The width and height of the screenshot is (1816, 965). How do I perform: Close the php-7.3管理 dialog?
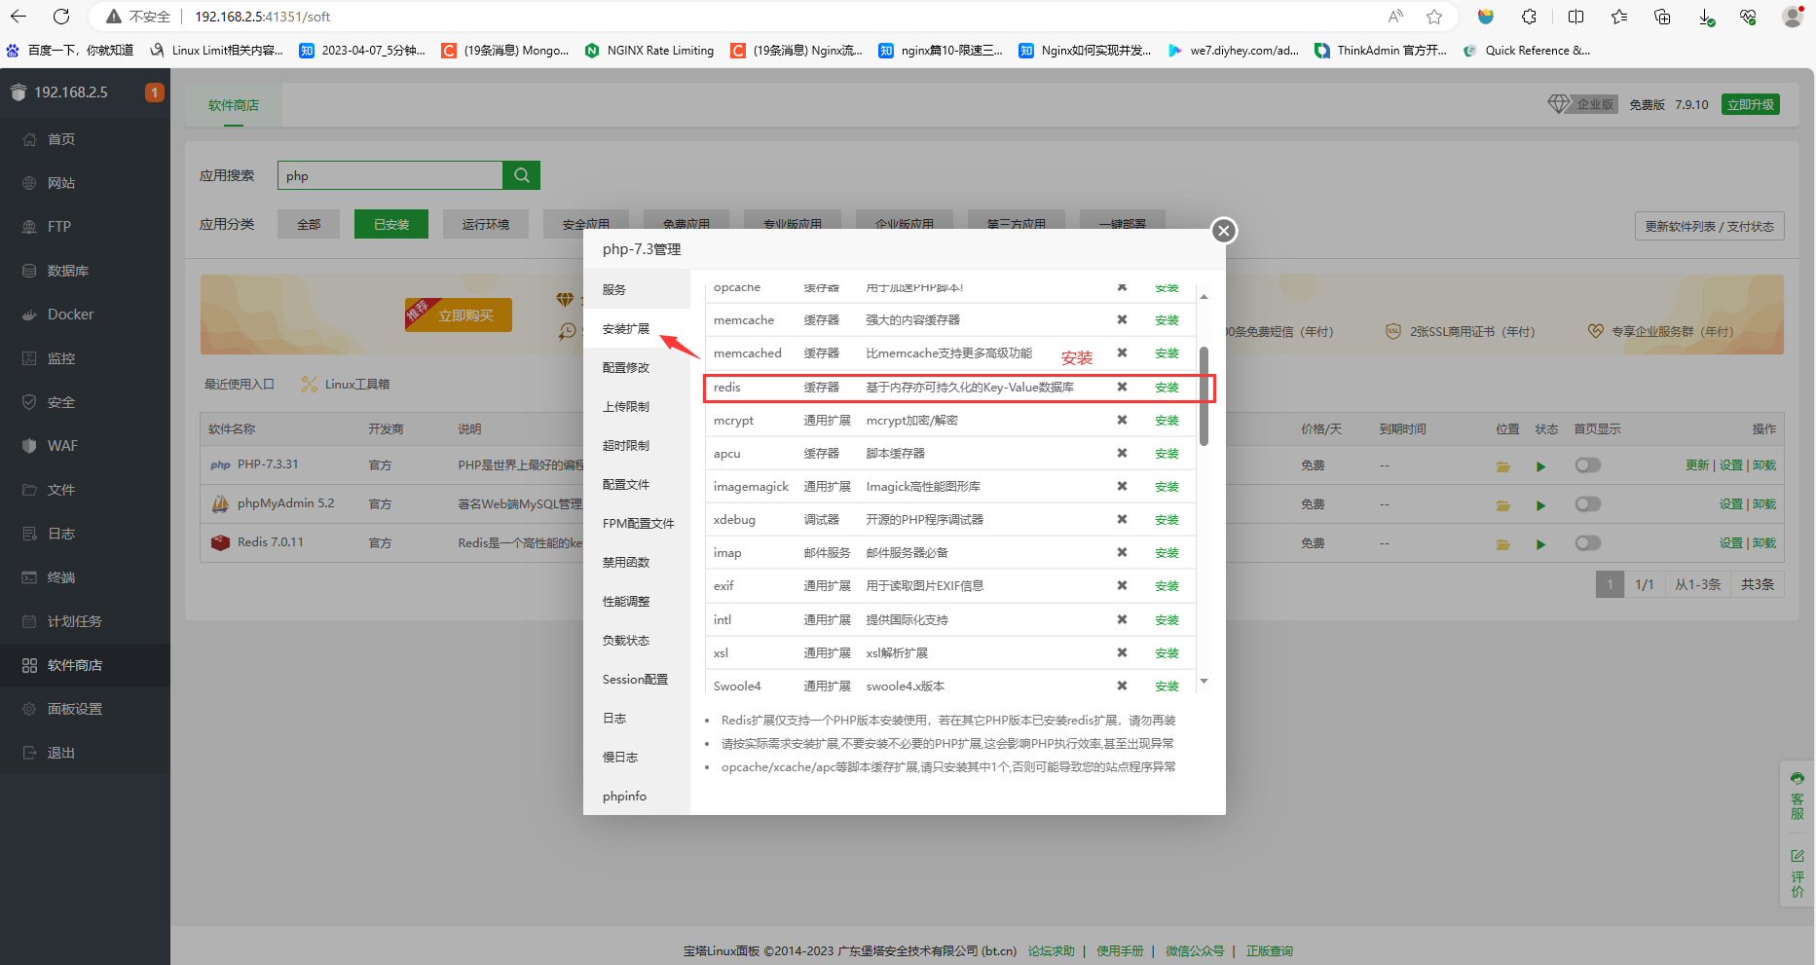(1224, 231)
